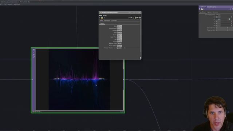Screen dimensions: 233x131
Task: Switch to Extensions tab in floating window
Action: [x=107, y=21]
